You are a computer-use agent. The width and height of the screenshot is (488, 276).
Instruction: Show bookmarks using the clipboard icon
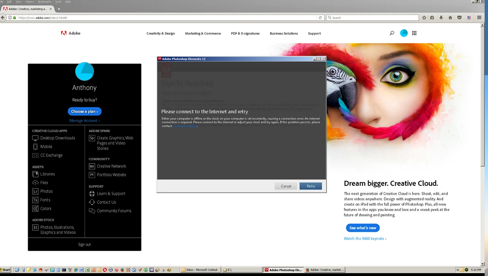point(432,17)
